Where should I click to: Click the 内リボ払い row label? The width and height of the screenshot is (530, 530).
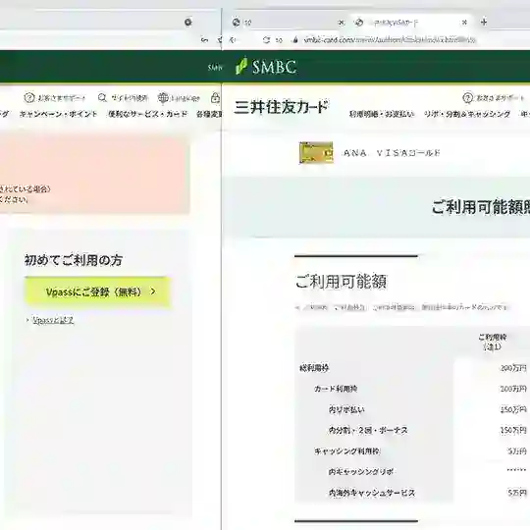pos(346,409)
